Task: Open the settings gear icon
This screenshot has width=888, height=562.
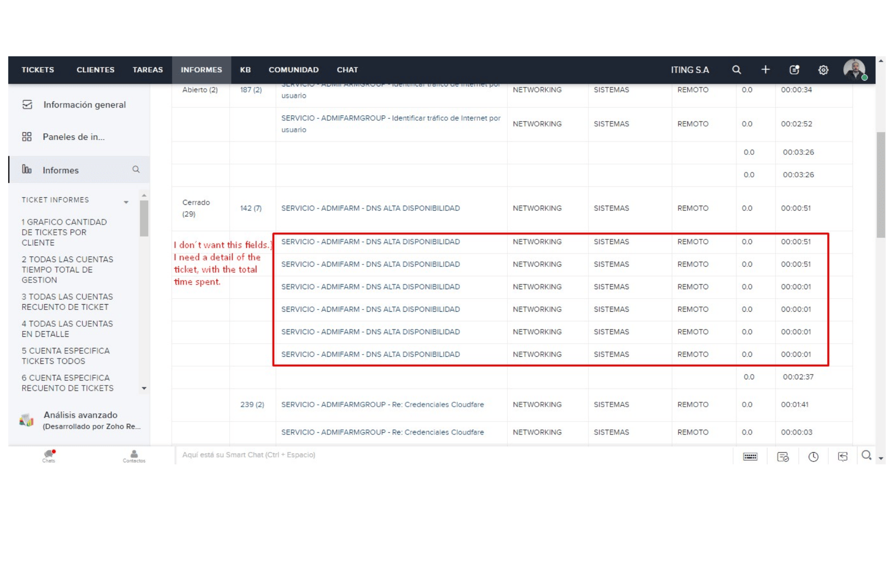Action: pos(823,70)
